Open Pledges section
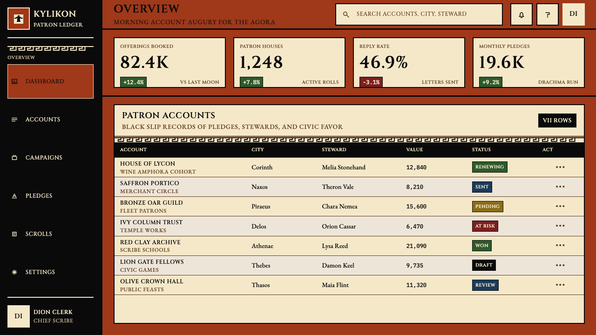 click(x=50, y=196)
